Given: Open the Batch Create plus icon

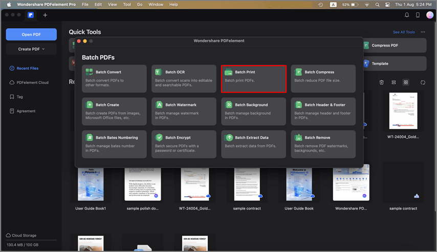Looking at the screenshot, I should pos(89,104).
